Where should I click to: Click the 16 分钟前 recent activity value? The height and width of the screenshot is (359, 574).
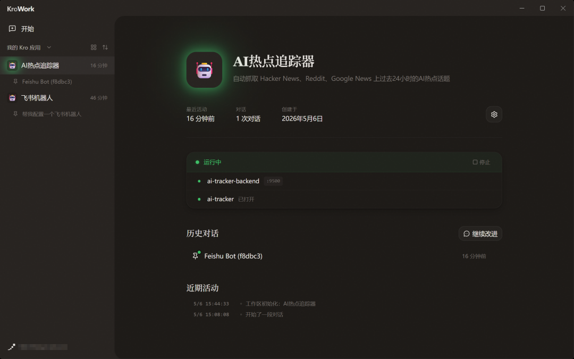click(x=200, y=119)
